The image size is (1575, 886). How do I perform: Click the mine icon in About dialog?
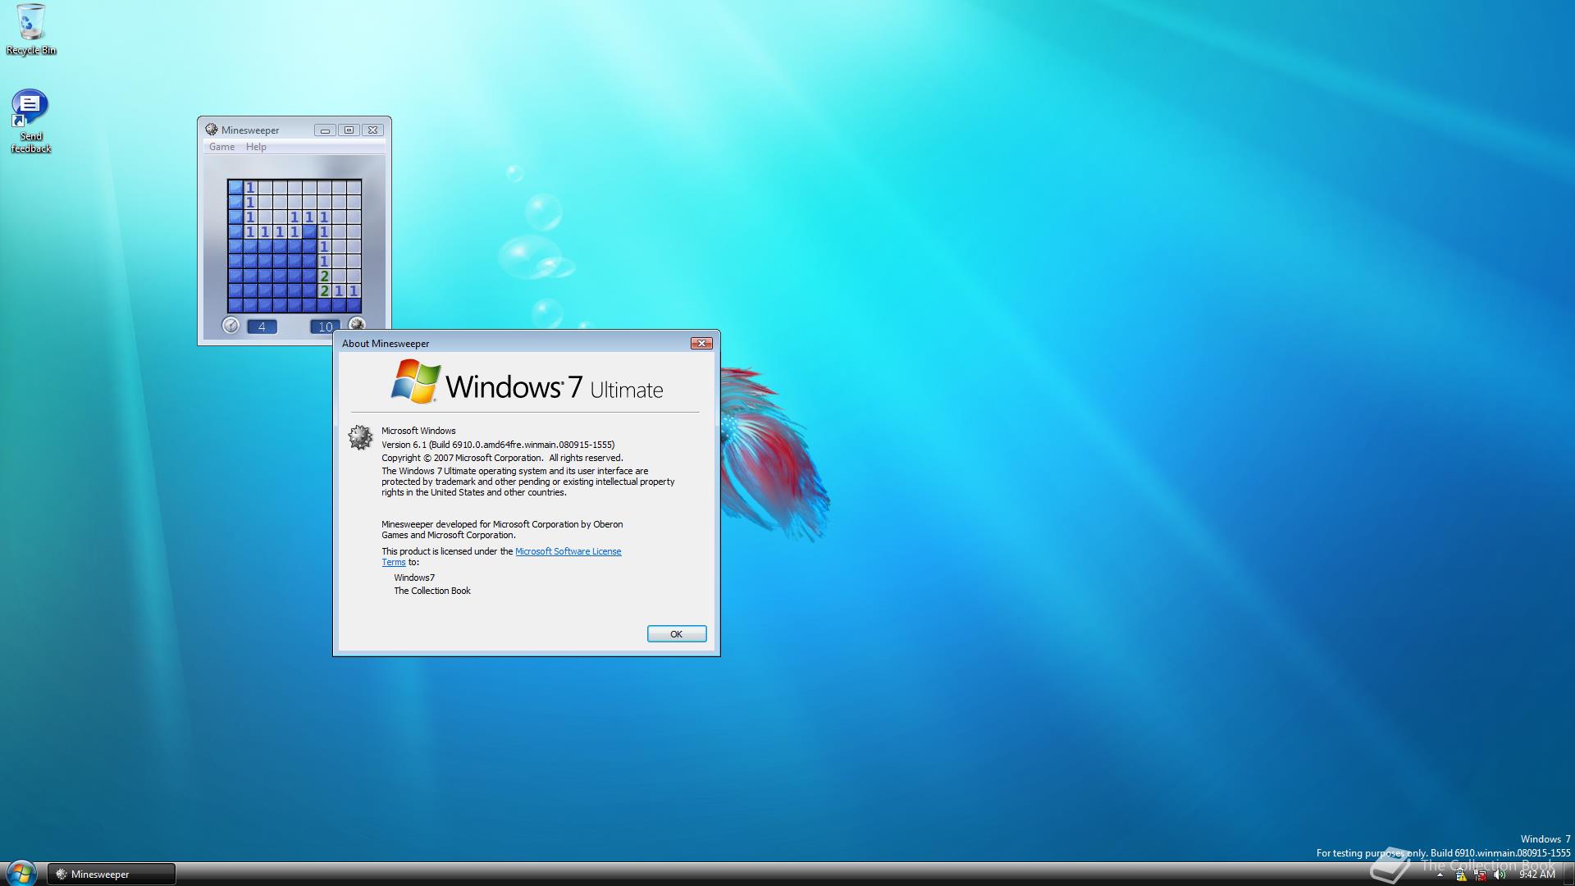(360, 437)
